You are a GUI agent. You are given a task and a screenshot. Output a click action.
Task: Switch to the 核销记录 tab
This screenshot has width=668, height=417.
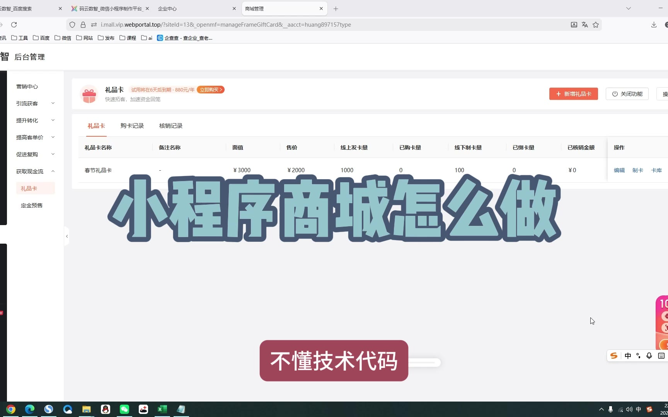[x=170, y=126]
